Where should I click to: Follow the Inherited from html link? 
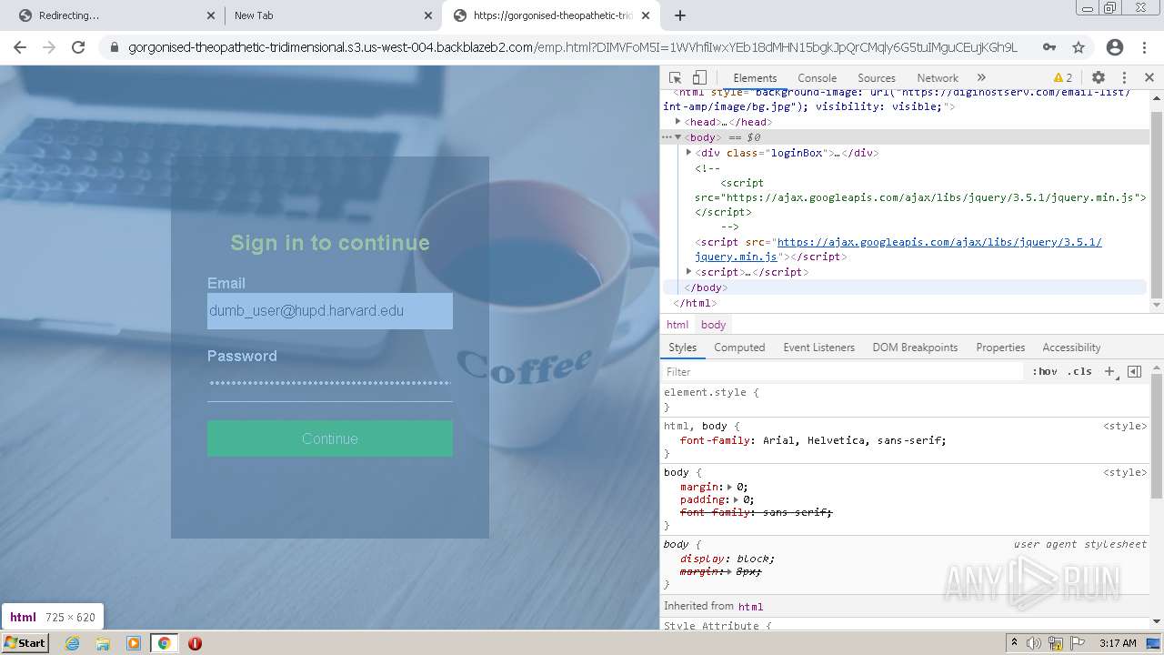tap(750, 607)
